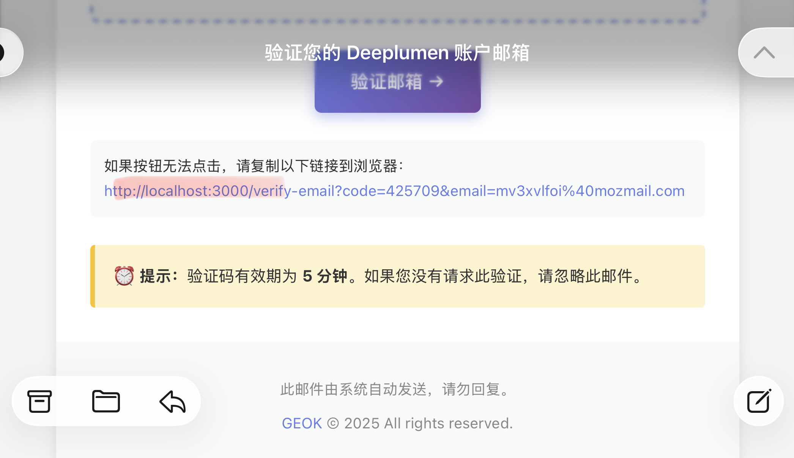Viewport: 794px width, 458px height.
Task: Tap the 5 分钟 validity text
Action: click(x=325, y=276)
